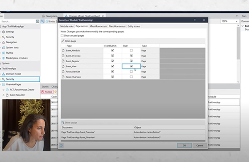This screenshot has height=162, width=249.
Task: Click the OverviewPages folder icon
Action: point(3,84)
